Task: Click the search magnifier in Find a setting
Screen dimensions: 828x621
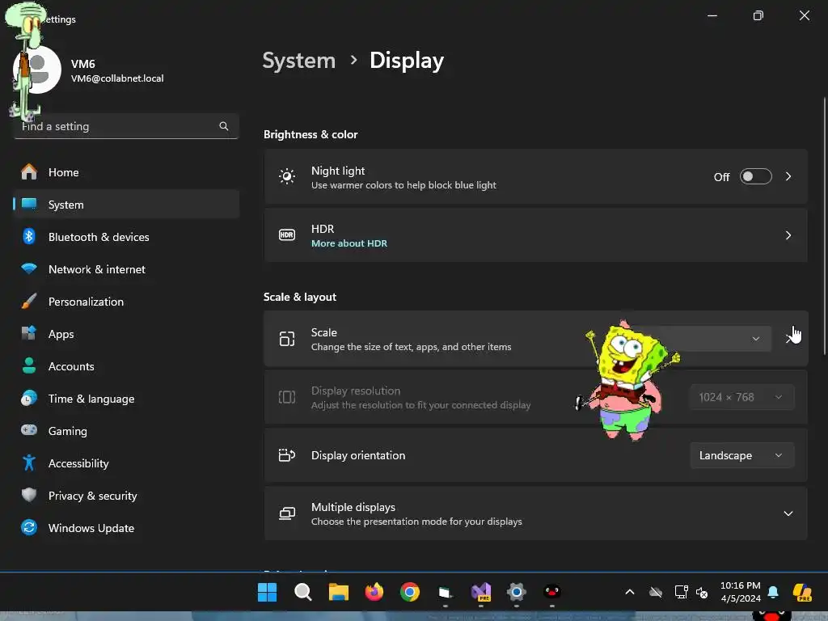Action: (224, 126)
